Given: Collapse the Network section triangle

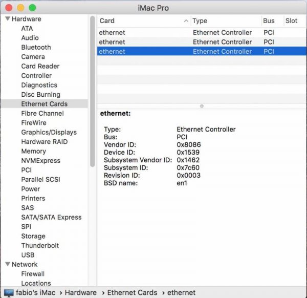Looking at the screenshot, I should [x=8, y=264].
